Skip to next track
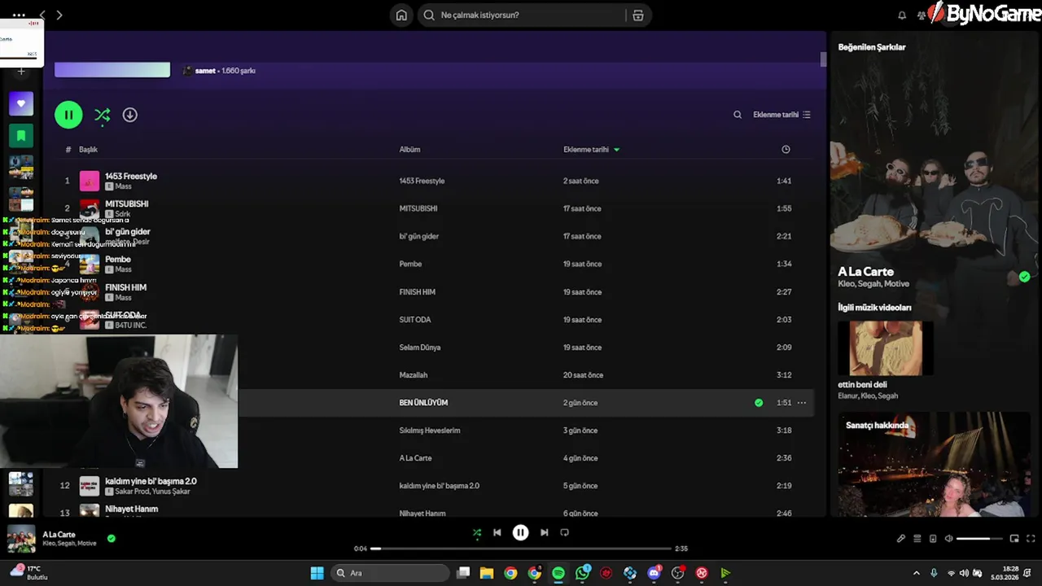 (544, 532)
